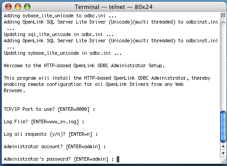Click the blue scrollbar thumb
227x166 pixels.
pyautogui.click(x=223, y=126)
